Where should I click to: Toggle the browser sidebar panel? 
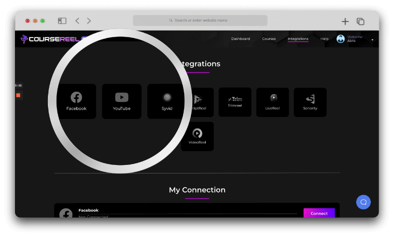[x=62, y=20]
